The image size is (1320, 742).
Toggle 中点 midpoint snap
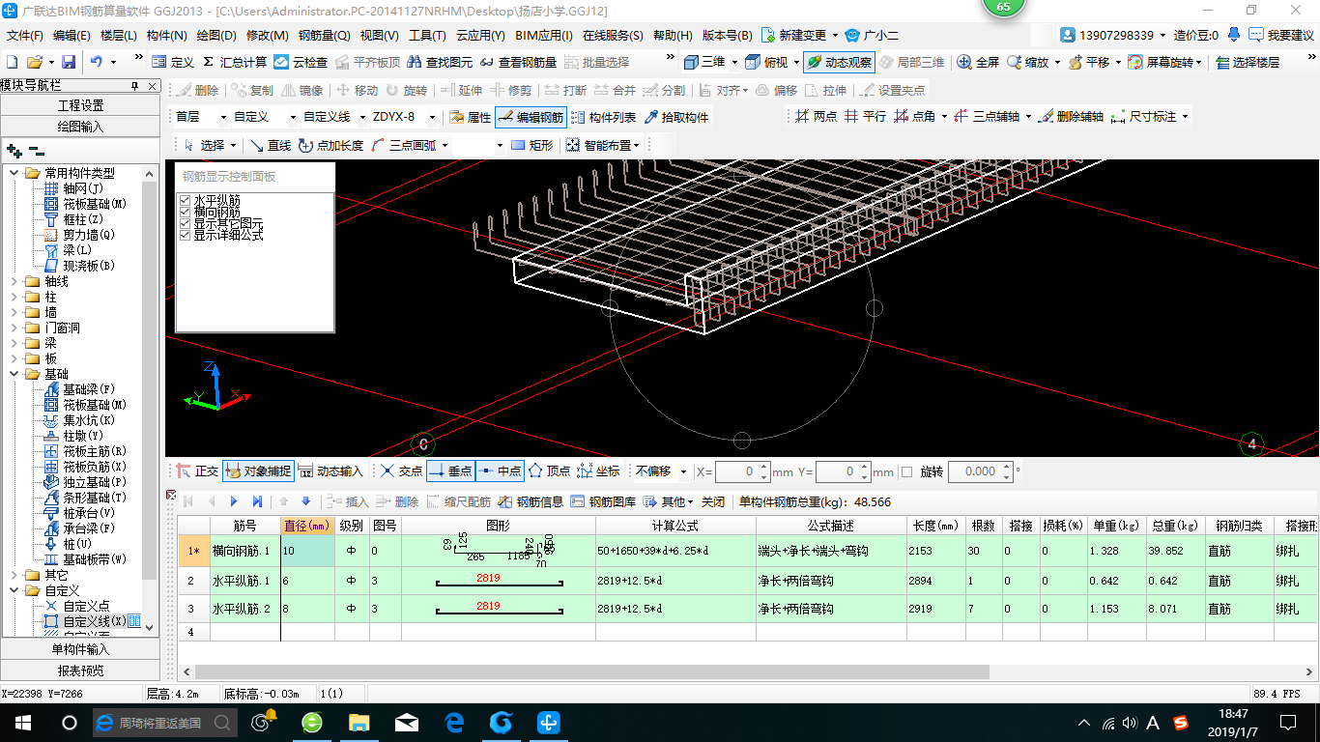click(500, 471)
